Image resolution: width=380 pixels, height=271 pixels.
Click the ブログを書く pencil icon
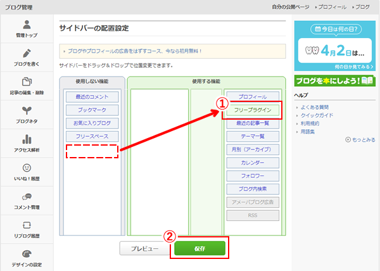(x=27, y=54)
